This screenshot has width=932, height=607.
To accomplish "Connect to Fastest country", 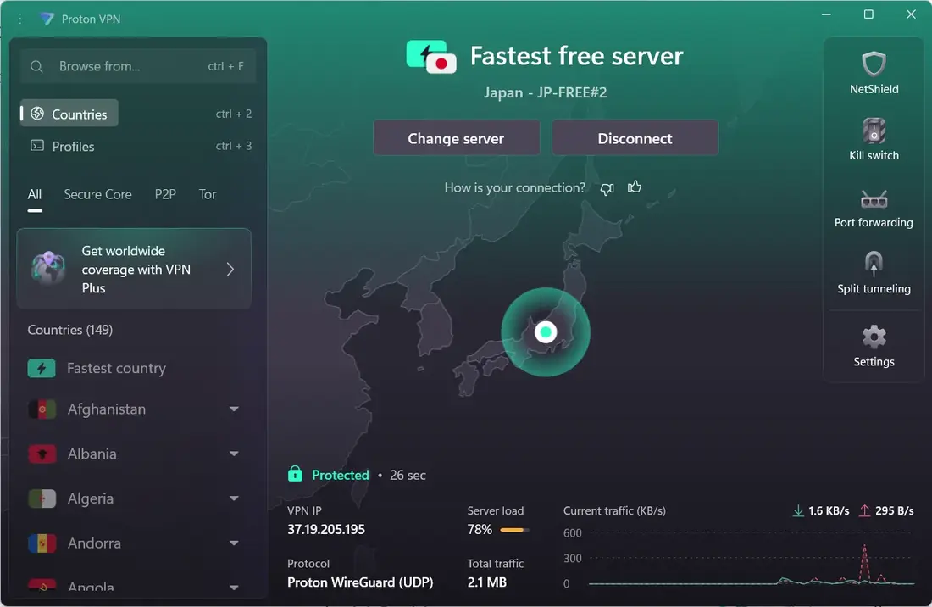I will tap(134, 369).
